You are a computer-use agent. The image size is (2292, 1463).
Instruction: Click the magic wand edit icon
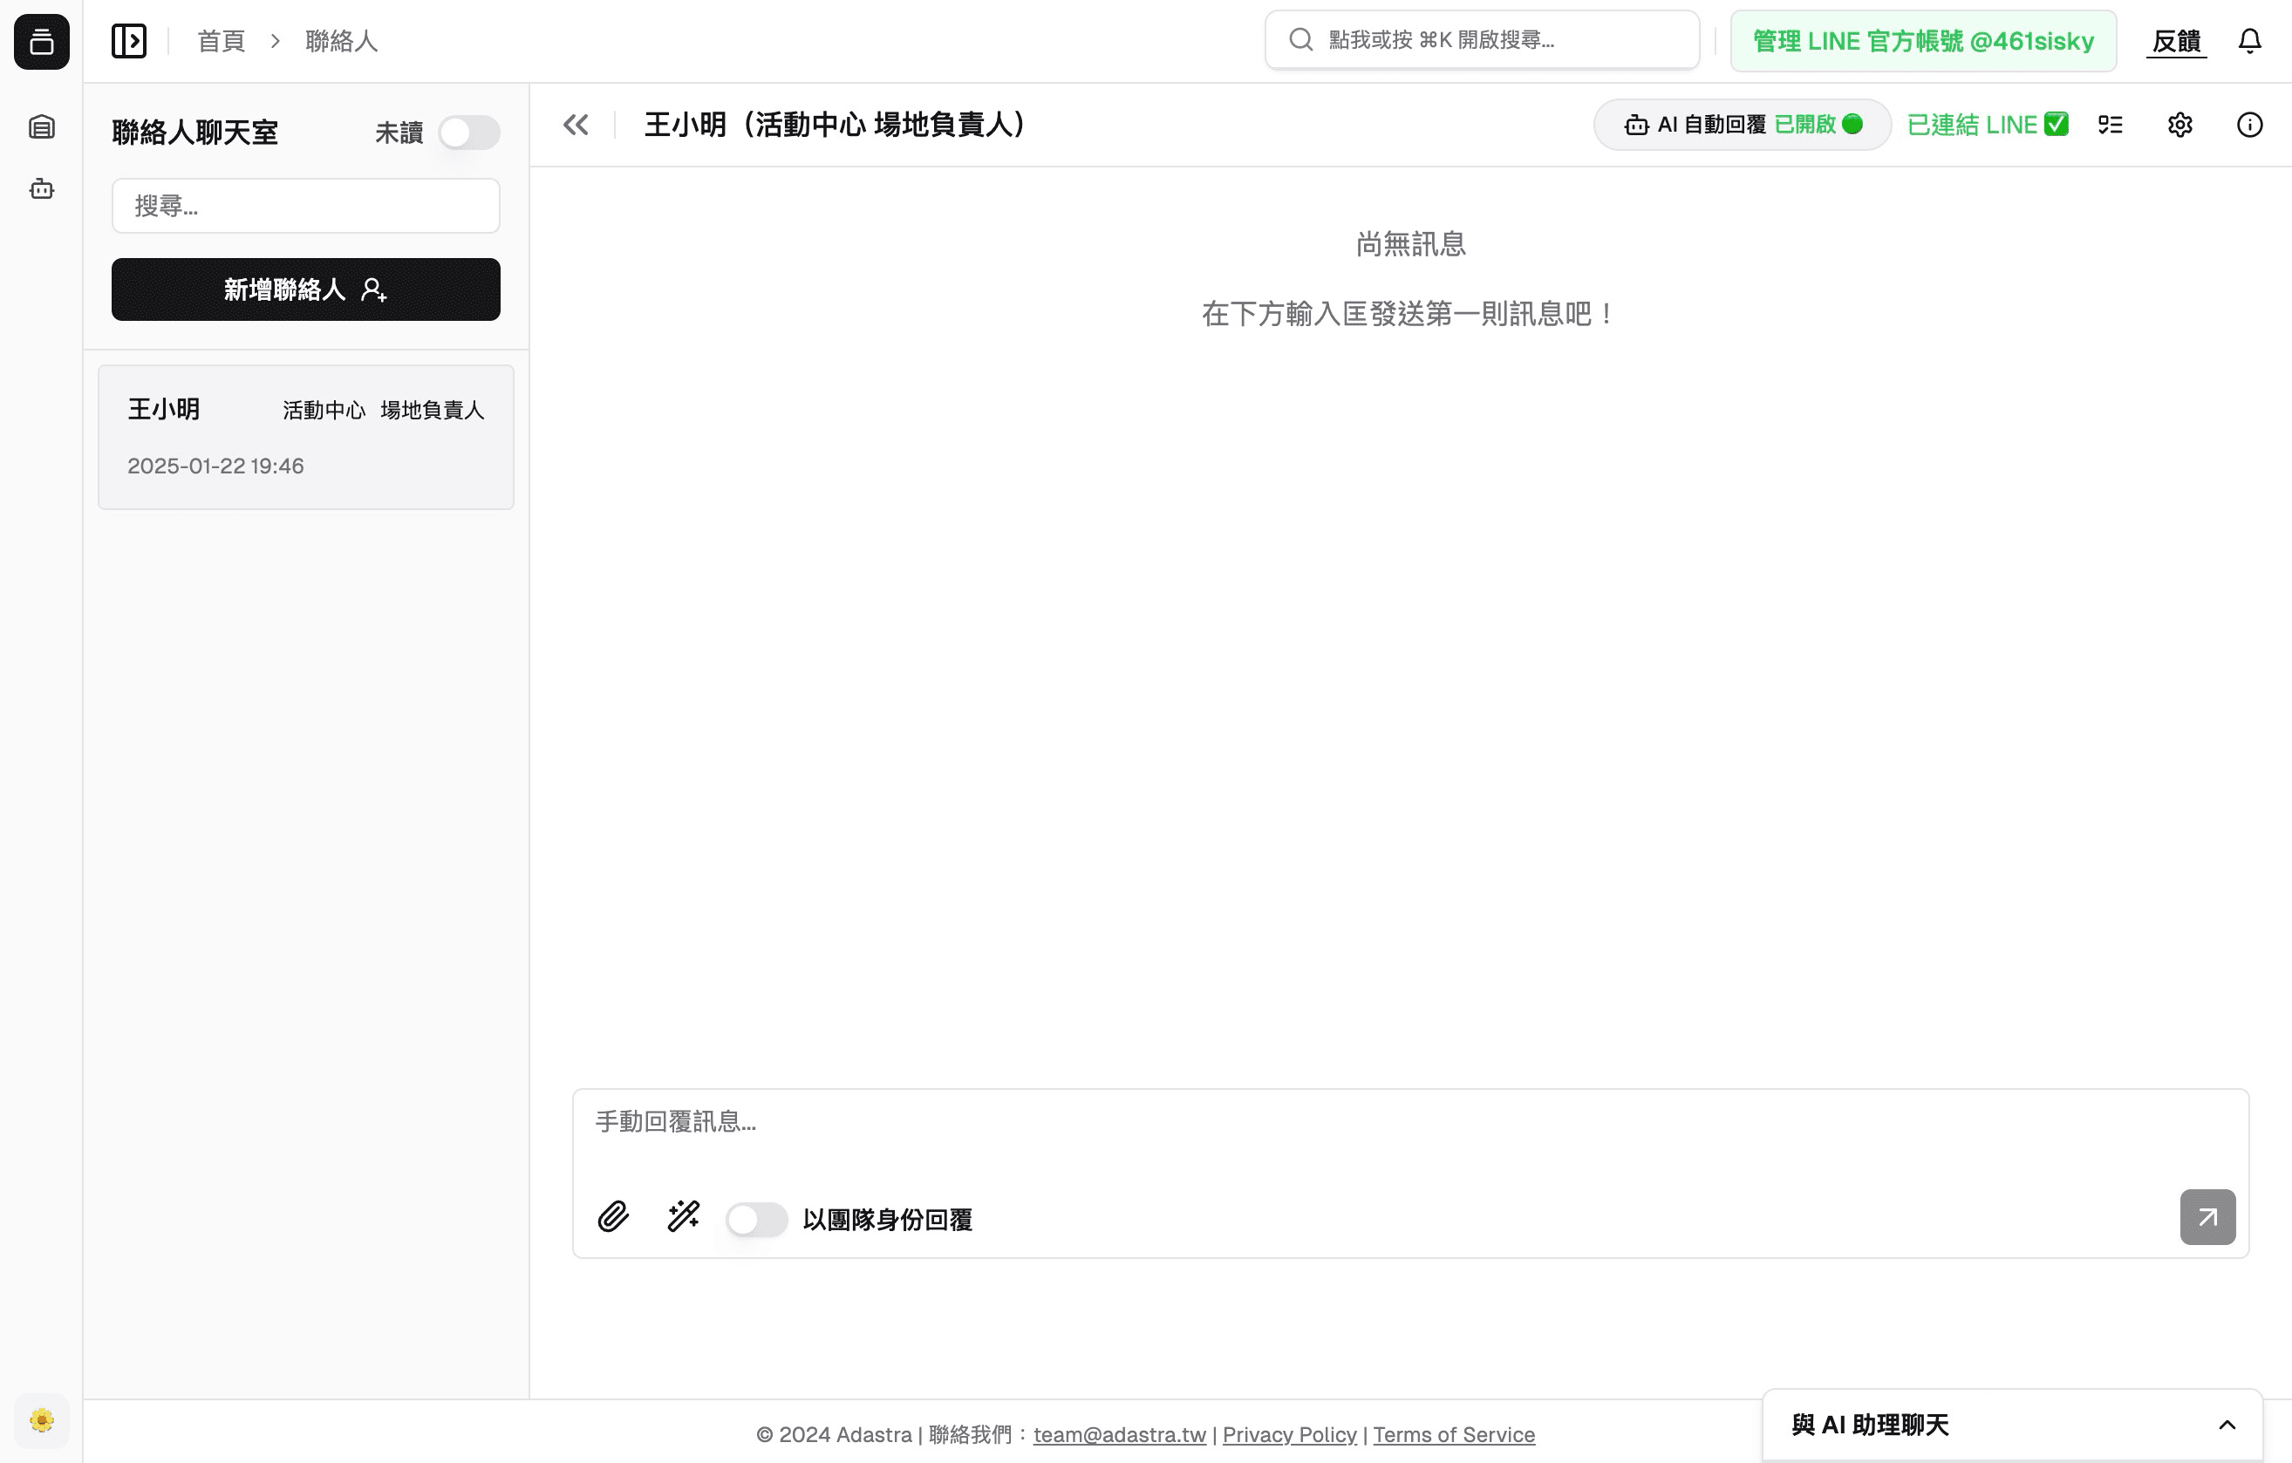click(683, 1216)
